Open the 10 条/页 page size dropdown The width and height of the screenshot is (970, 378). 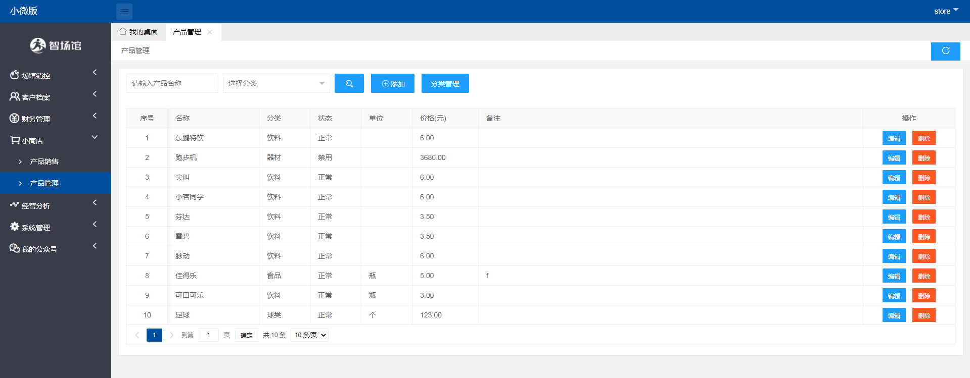309,335
